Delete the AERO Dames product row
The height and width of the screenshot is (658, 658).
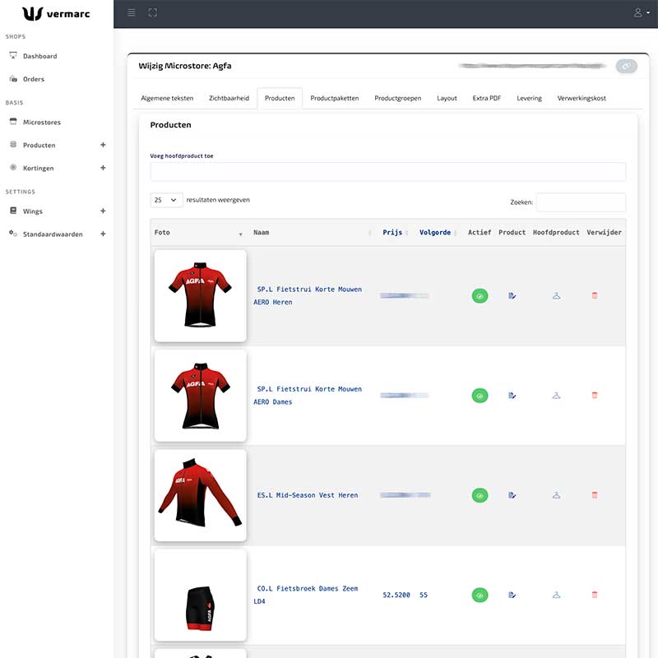595,396
